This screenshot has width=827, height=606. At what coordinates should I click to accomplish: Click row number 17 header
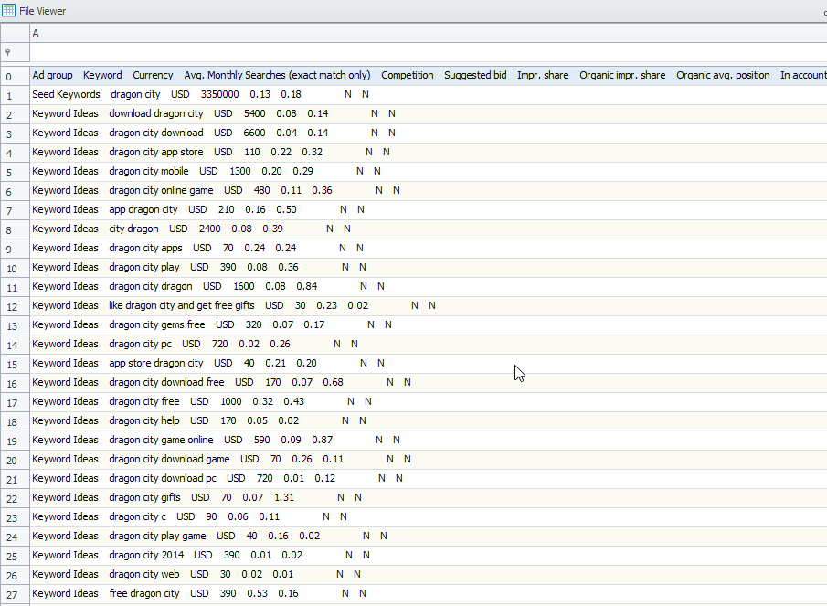point(15,402)
